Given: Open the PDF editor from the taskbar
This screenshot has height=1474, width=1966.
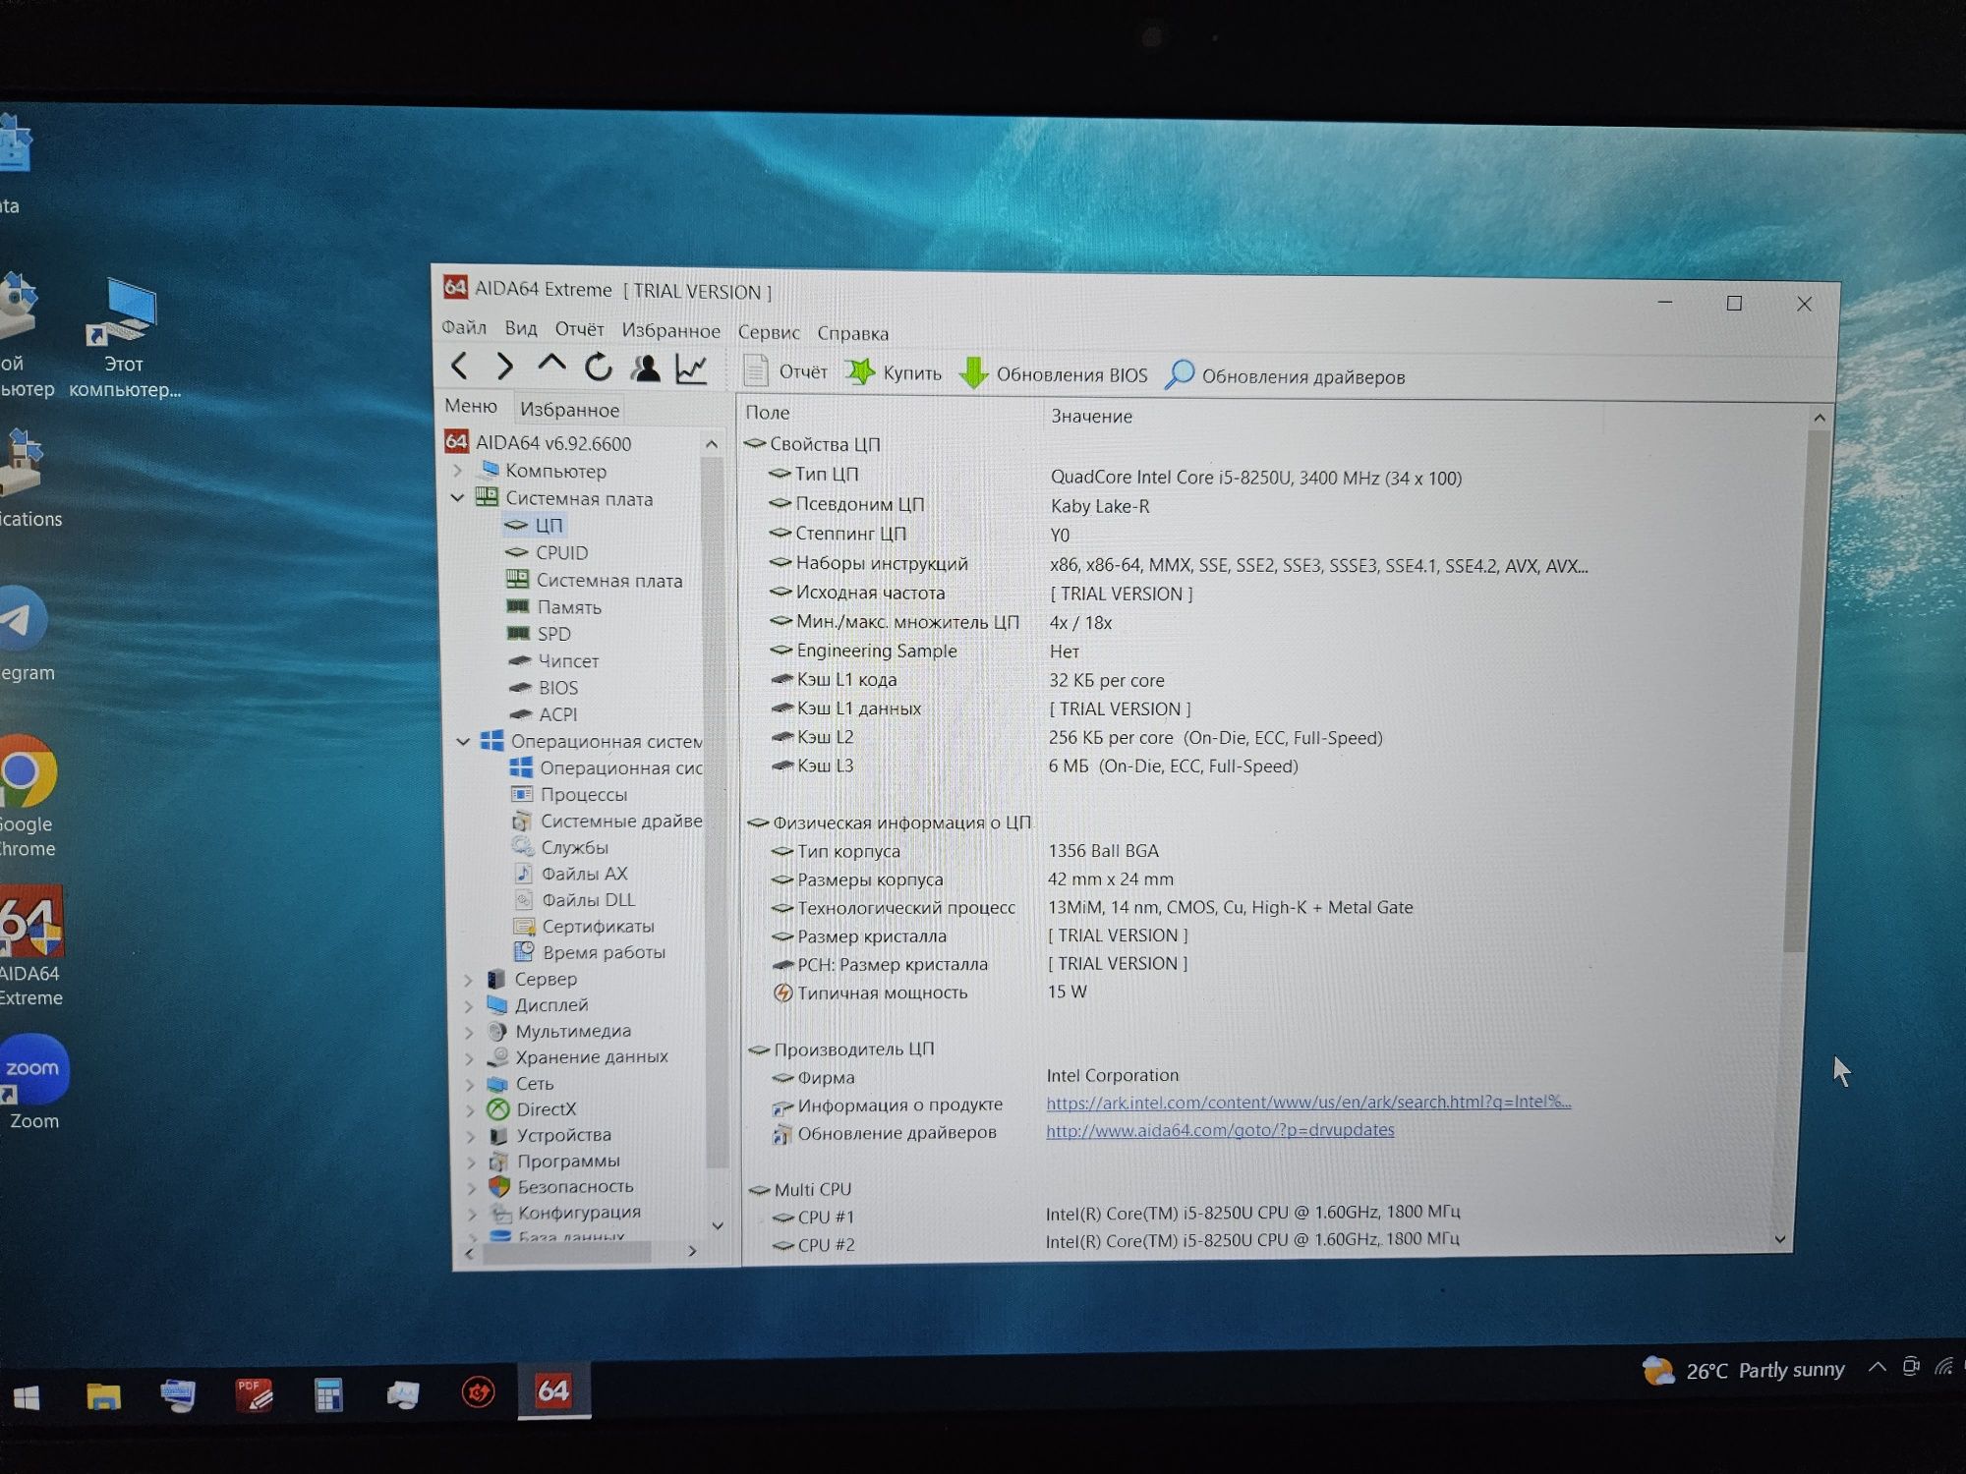Looking at the screenshot, I should pyautogui.click(x=254, y=1394).
